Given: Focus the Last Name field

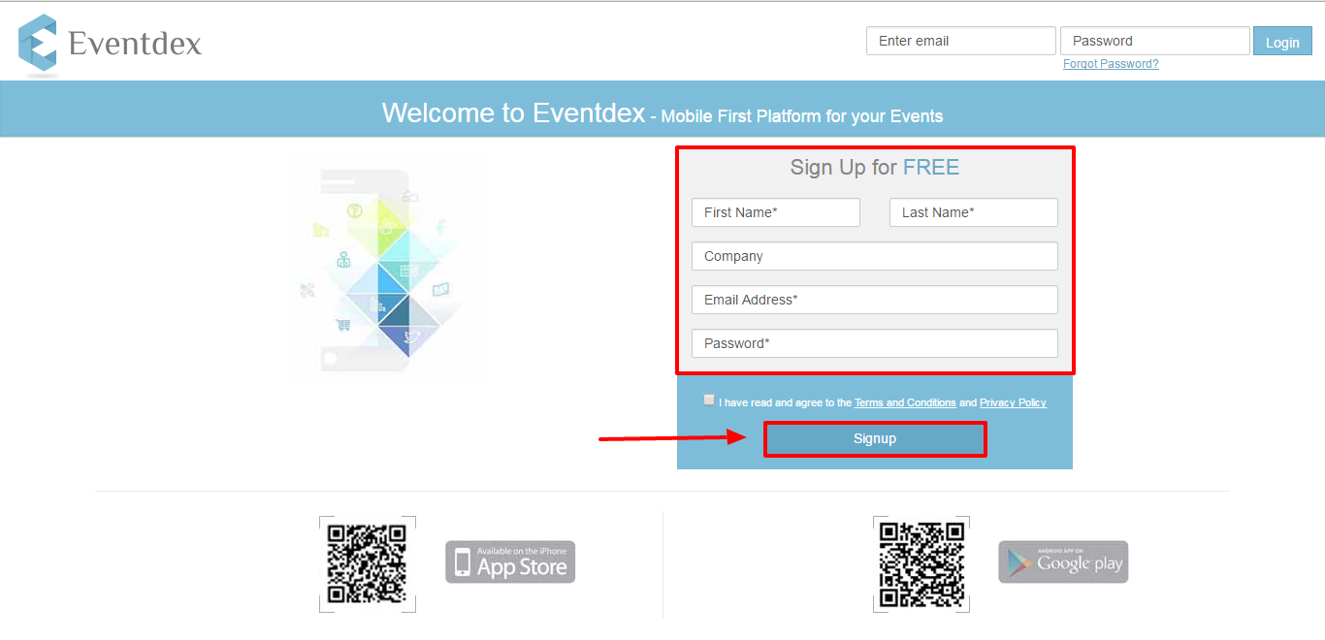Looking at the screenshot, I should pyautogui.click(x=974, y=212).
